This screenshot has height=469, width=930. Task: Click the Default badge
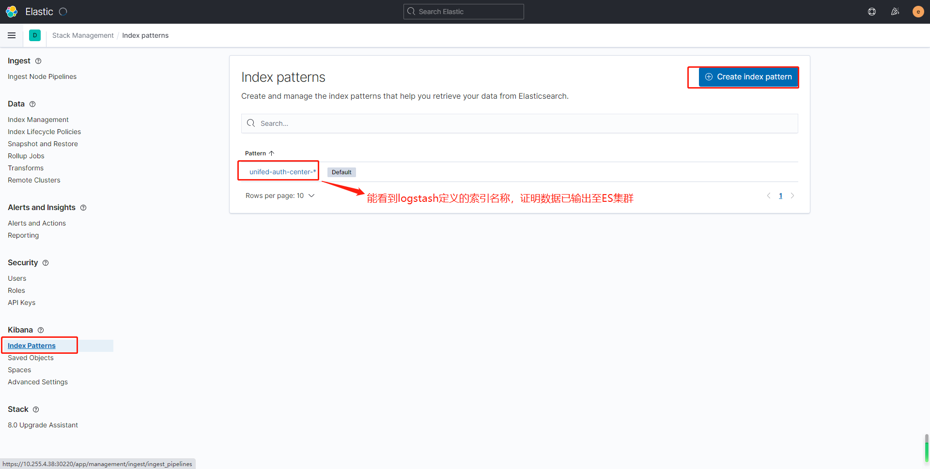(x=341, y=172)
